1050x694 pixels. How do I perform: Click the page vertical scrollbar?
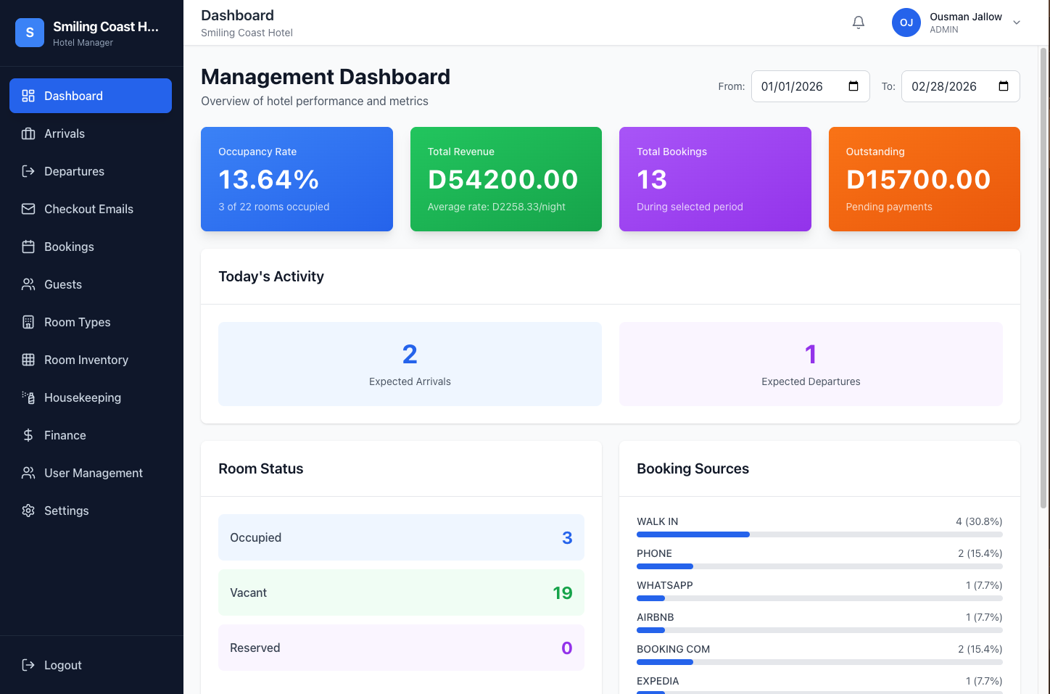pyautogui.click(x=1043, y=276)
